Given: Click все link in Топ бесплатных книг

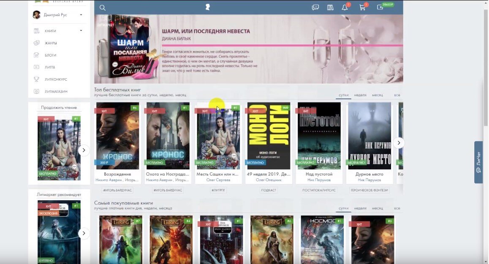Looking at the screenshot, I should pos(397,95).
